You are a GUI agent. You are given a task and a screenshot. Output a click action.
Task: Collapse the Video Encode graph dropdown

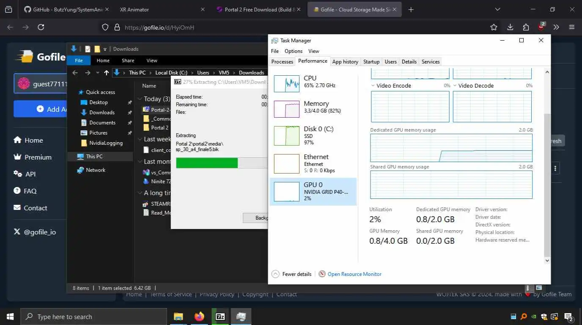pyautogui.click(x=373, y=85)
